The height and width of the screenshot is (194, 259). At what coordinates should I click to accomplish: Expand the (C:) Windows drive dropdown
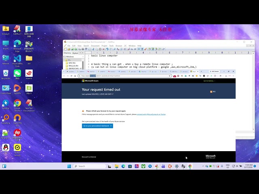83,57
